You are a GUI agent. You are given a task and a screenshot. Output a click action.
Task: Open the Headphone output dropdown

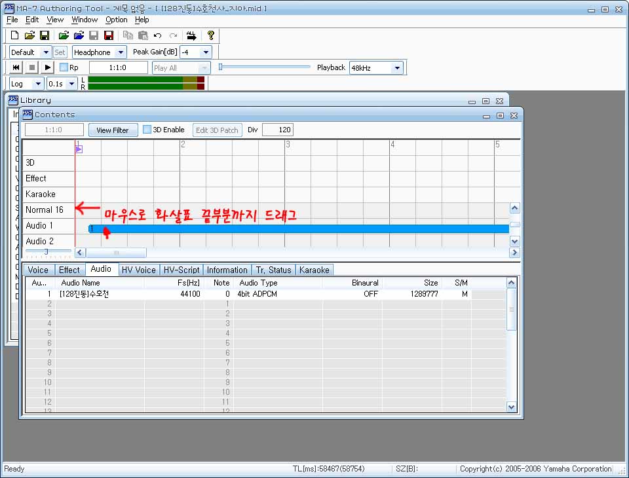tap(121, 52)
